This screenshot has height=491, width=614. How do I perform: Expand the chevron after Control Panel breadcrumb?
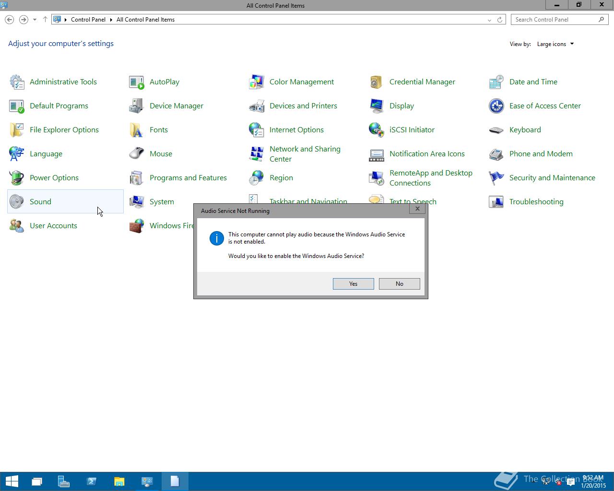[111, 20]
